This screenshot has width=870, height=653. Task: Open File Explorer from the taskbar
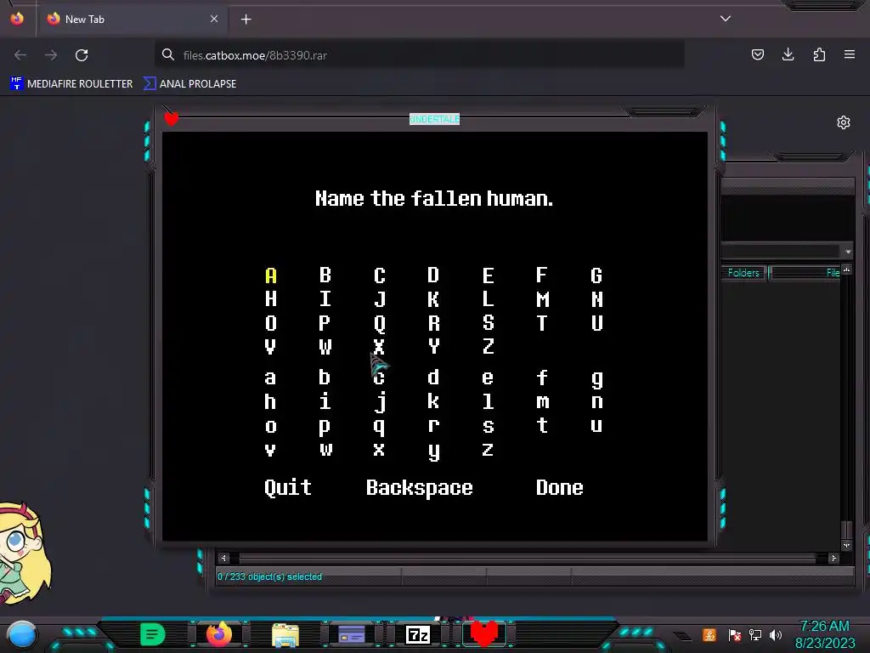[x=285, y=634]
